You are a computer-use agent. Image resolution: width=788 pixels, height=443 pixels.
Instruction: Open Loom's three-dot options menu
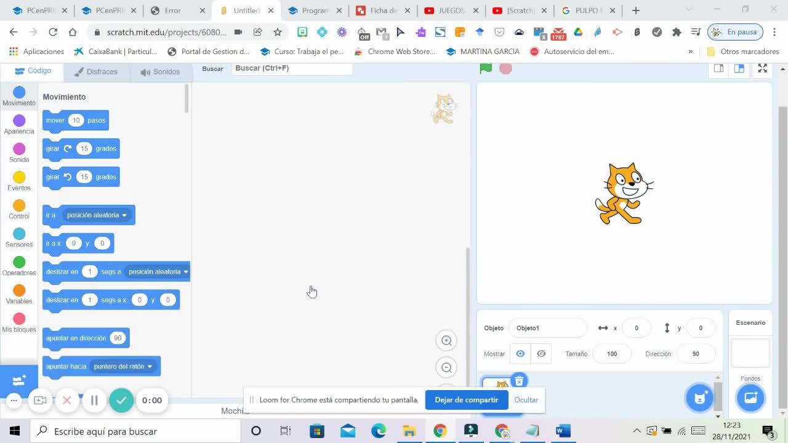14,401
